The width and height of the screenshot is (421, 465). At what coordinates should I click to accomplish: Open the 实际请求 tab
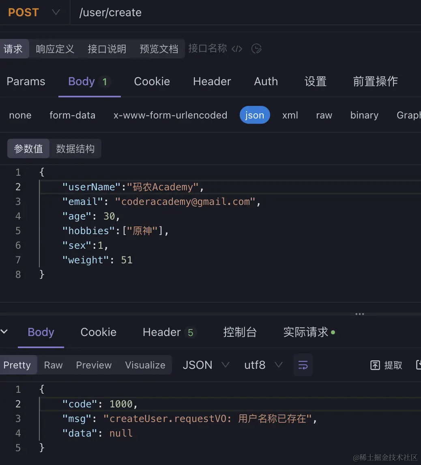[x=309, y=332]
